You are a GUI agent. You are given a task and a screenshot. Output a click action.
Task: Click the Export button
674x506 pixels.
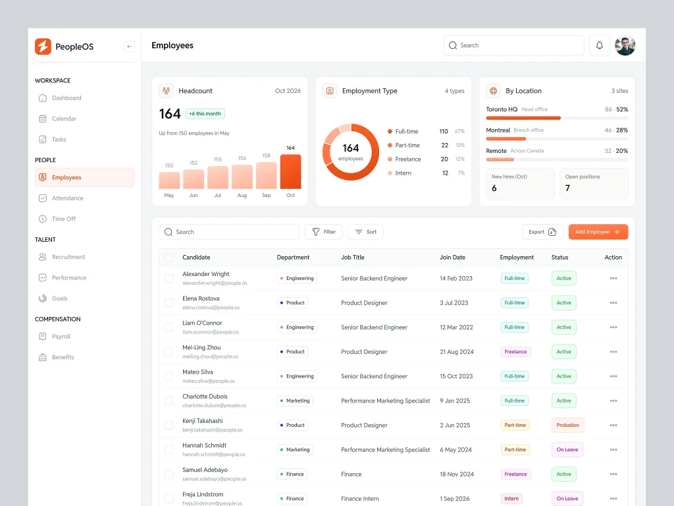click(x=542, y=232)
